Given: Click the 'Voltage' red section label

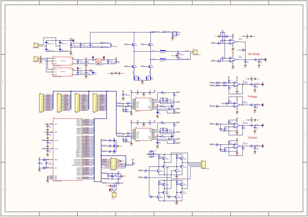Looking at the screenshot, I should click(253, 96).
